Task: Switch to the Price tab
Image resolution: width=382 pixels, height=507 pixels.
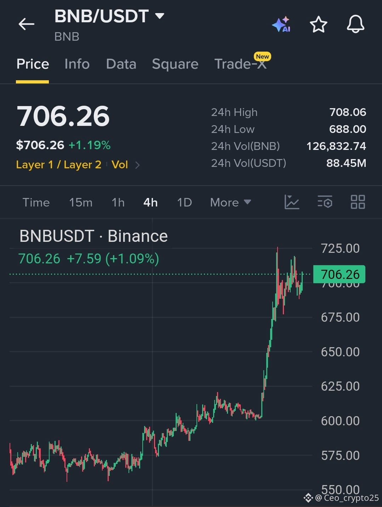Action: [33, 64]
